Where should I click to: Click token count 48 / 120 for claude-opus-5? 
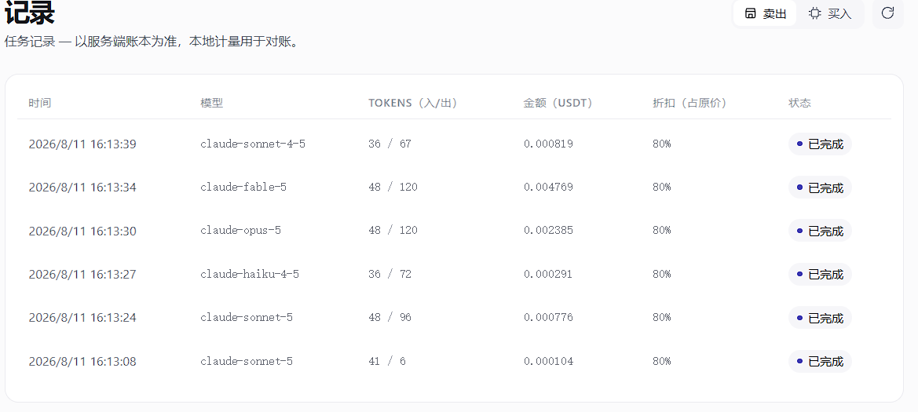[x=393, y=231]
